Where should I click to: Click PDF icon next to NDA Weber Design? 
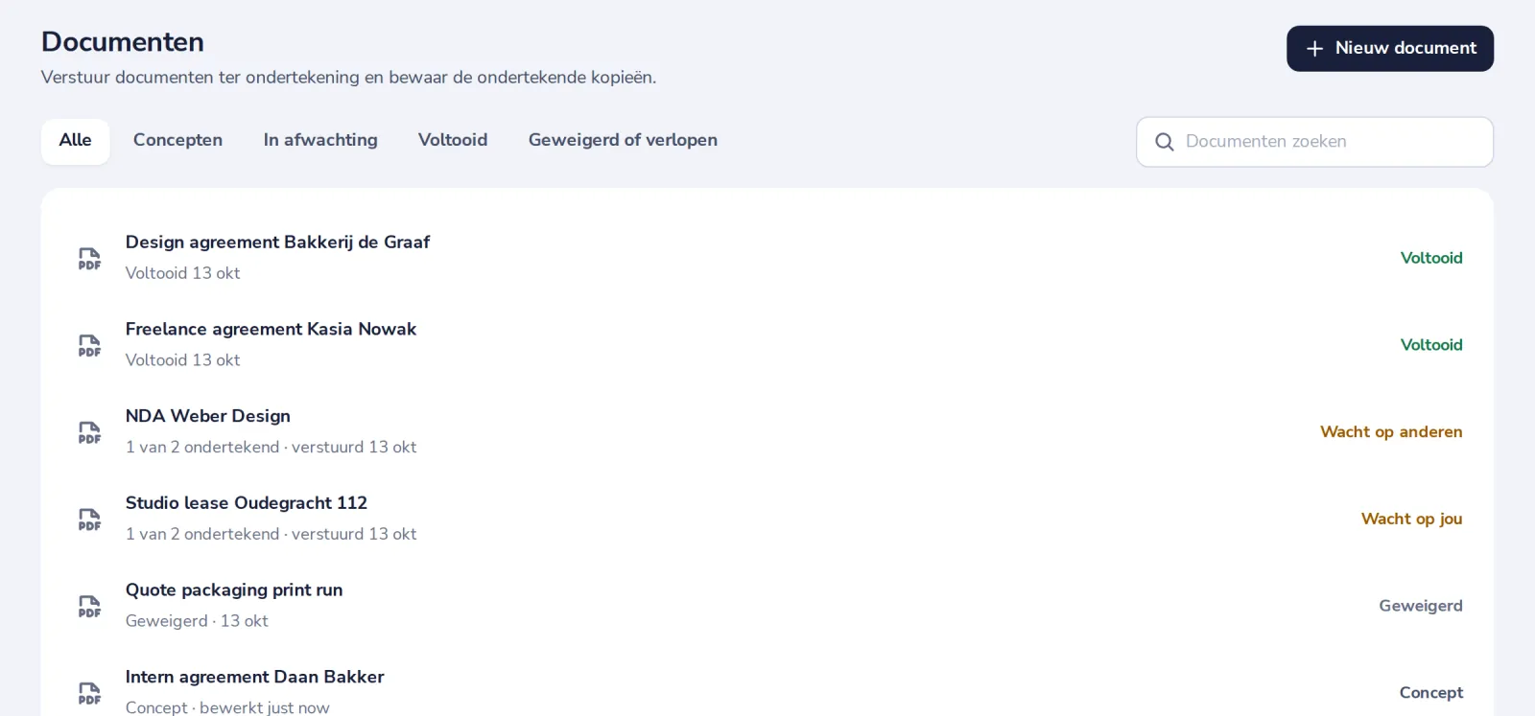pos(89,433)
